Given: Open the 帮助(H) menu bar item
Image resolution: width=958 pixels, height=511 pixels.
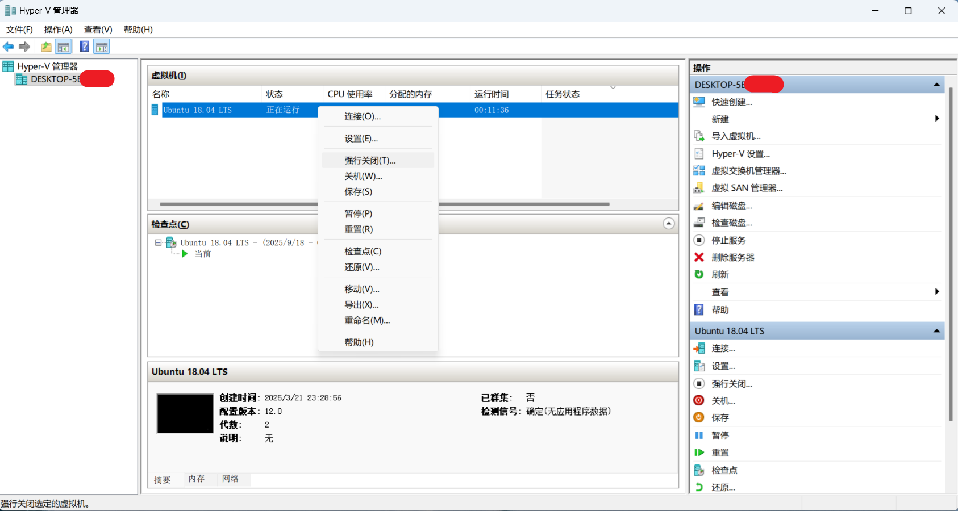Looking at the screenshot, I should click(x=138, y=30).
